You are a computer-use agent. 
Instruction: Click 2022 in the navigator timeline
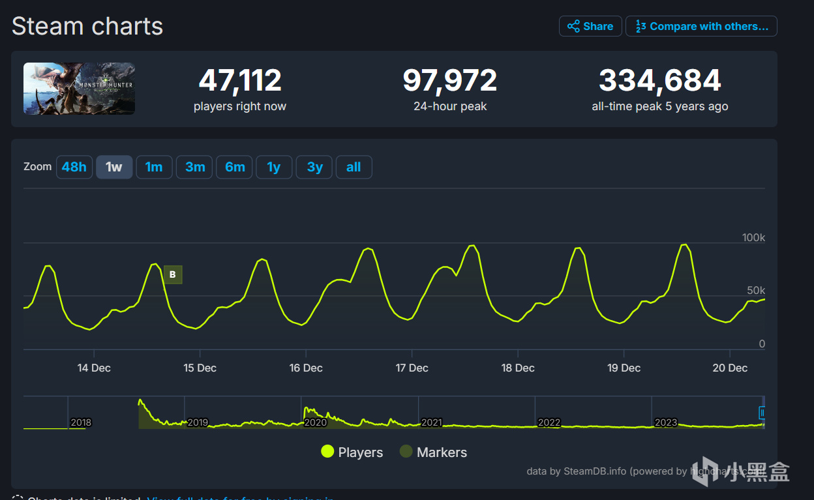coord(549,422)
